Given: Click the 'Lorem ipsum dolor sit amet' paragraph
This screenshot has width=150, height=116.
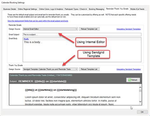Looking at the screenshot, I should [x=72, y=101].
